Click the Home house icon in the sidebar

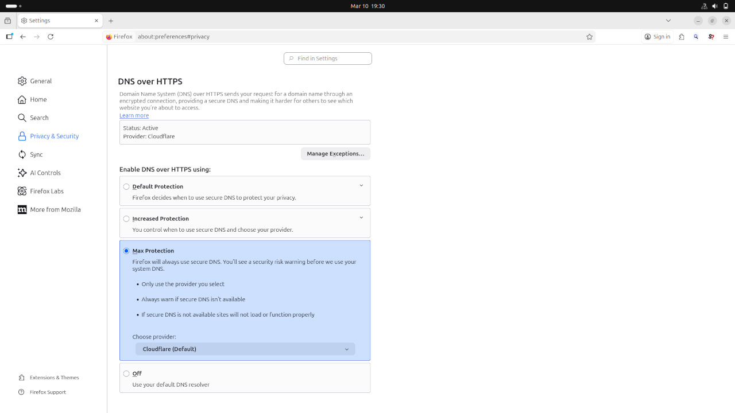tap(22, 99)
